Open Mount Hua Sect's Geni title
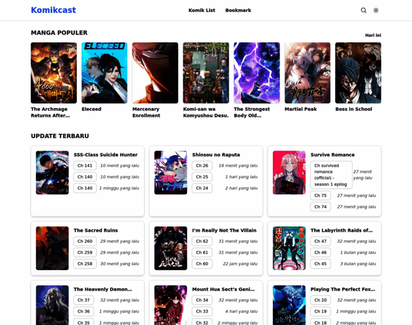This screenshot has height=325, width=412. point(223,289)
